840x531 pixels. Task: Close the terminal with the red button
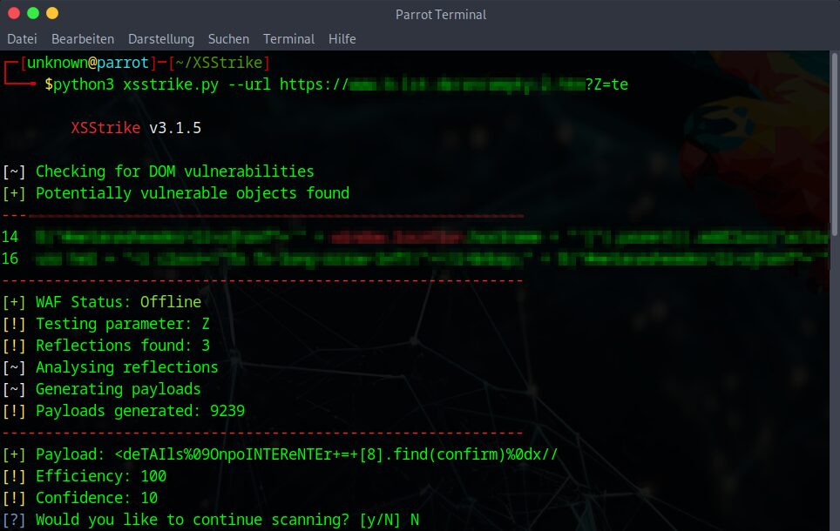pyautogui.click(x=14, y=13)
